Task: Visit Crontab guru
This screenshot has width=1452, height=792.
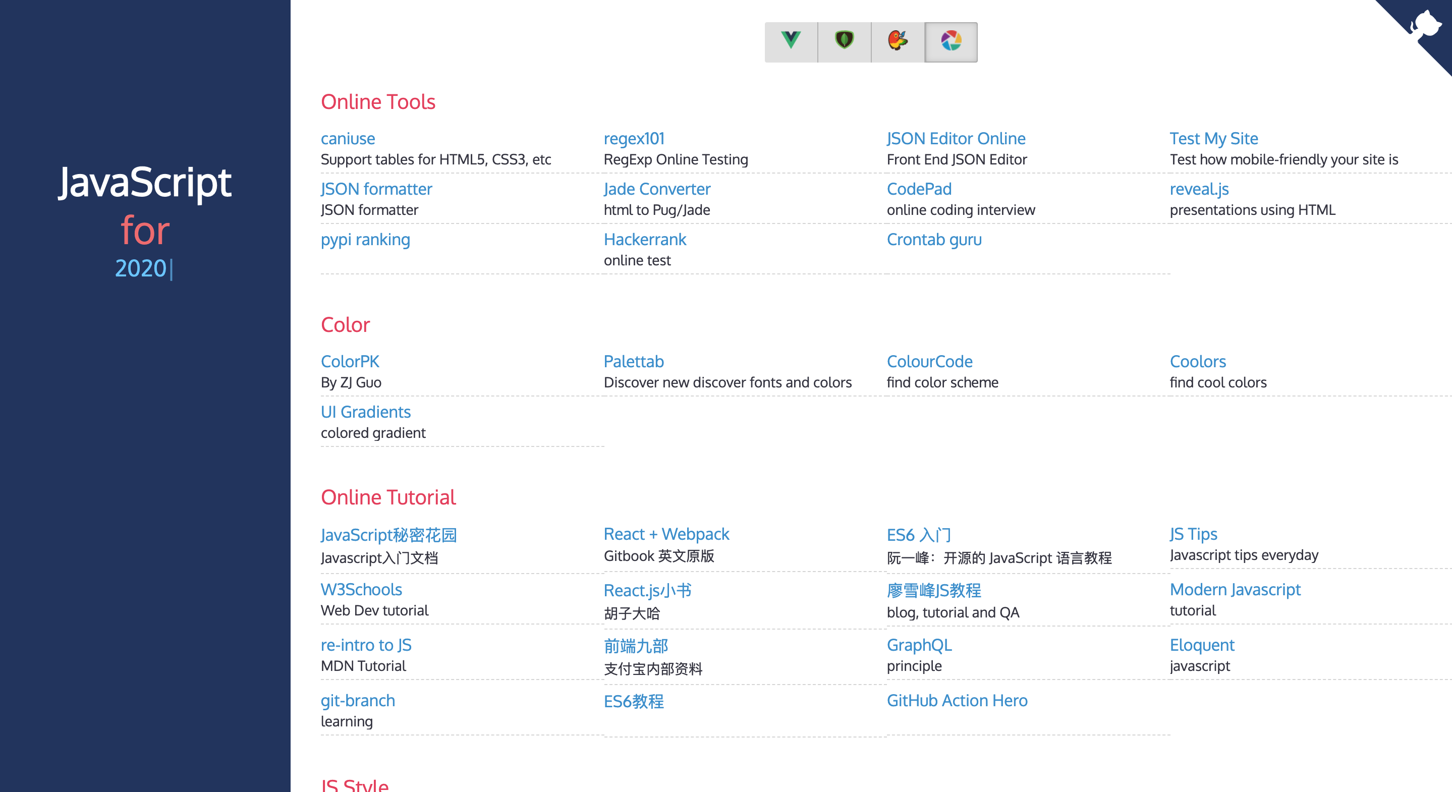Action: (x=934, y=240)
